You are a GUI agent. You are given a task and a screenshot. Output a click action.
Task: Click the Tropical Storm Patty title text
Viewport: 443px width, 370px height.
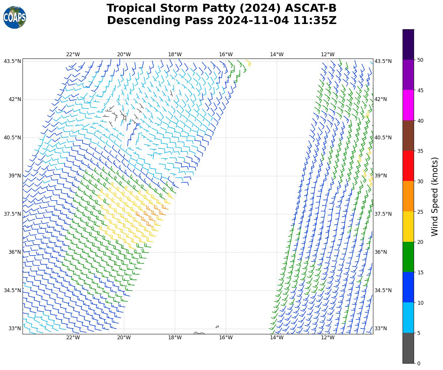pos(221,8)
